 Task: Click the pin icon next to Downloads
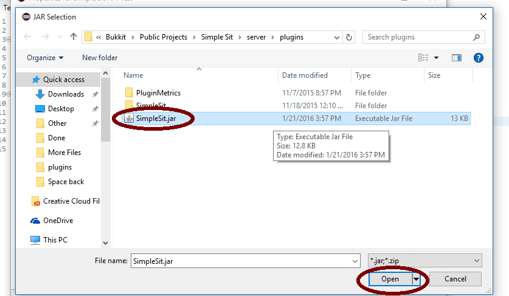point(95,94)
